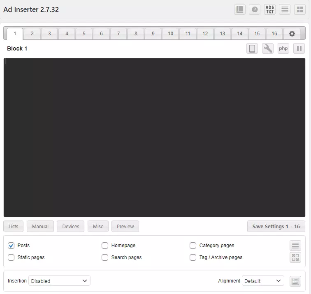311x294 pixels.
Task: Switch to block tab 7
Action: (118, 34)
